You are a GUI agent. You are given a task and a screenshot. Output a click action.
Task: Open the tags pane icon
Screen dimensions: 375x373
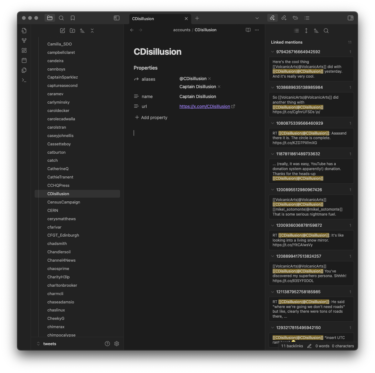click(x=295, y=18)
